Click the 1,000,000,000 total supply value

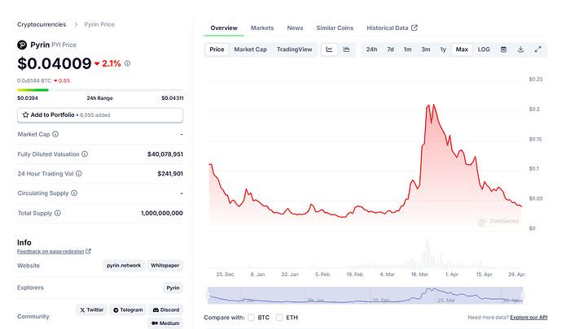tap(161, 213)
